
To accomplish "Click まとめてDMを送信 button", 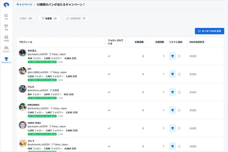I will point(210,31).
